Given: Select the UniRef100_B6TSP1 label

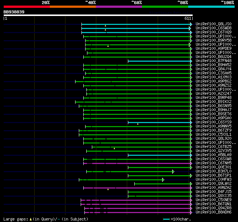Looking at the screenshot, I should (x=213, y=176).
